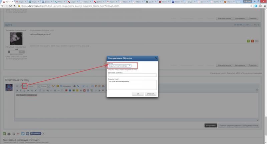
Task: Click the red YouTube-style media icon
Action: coord(84,90)
